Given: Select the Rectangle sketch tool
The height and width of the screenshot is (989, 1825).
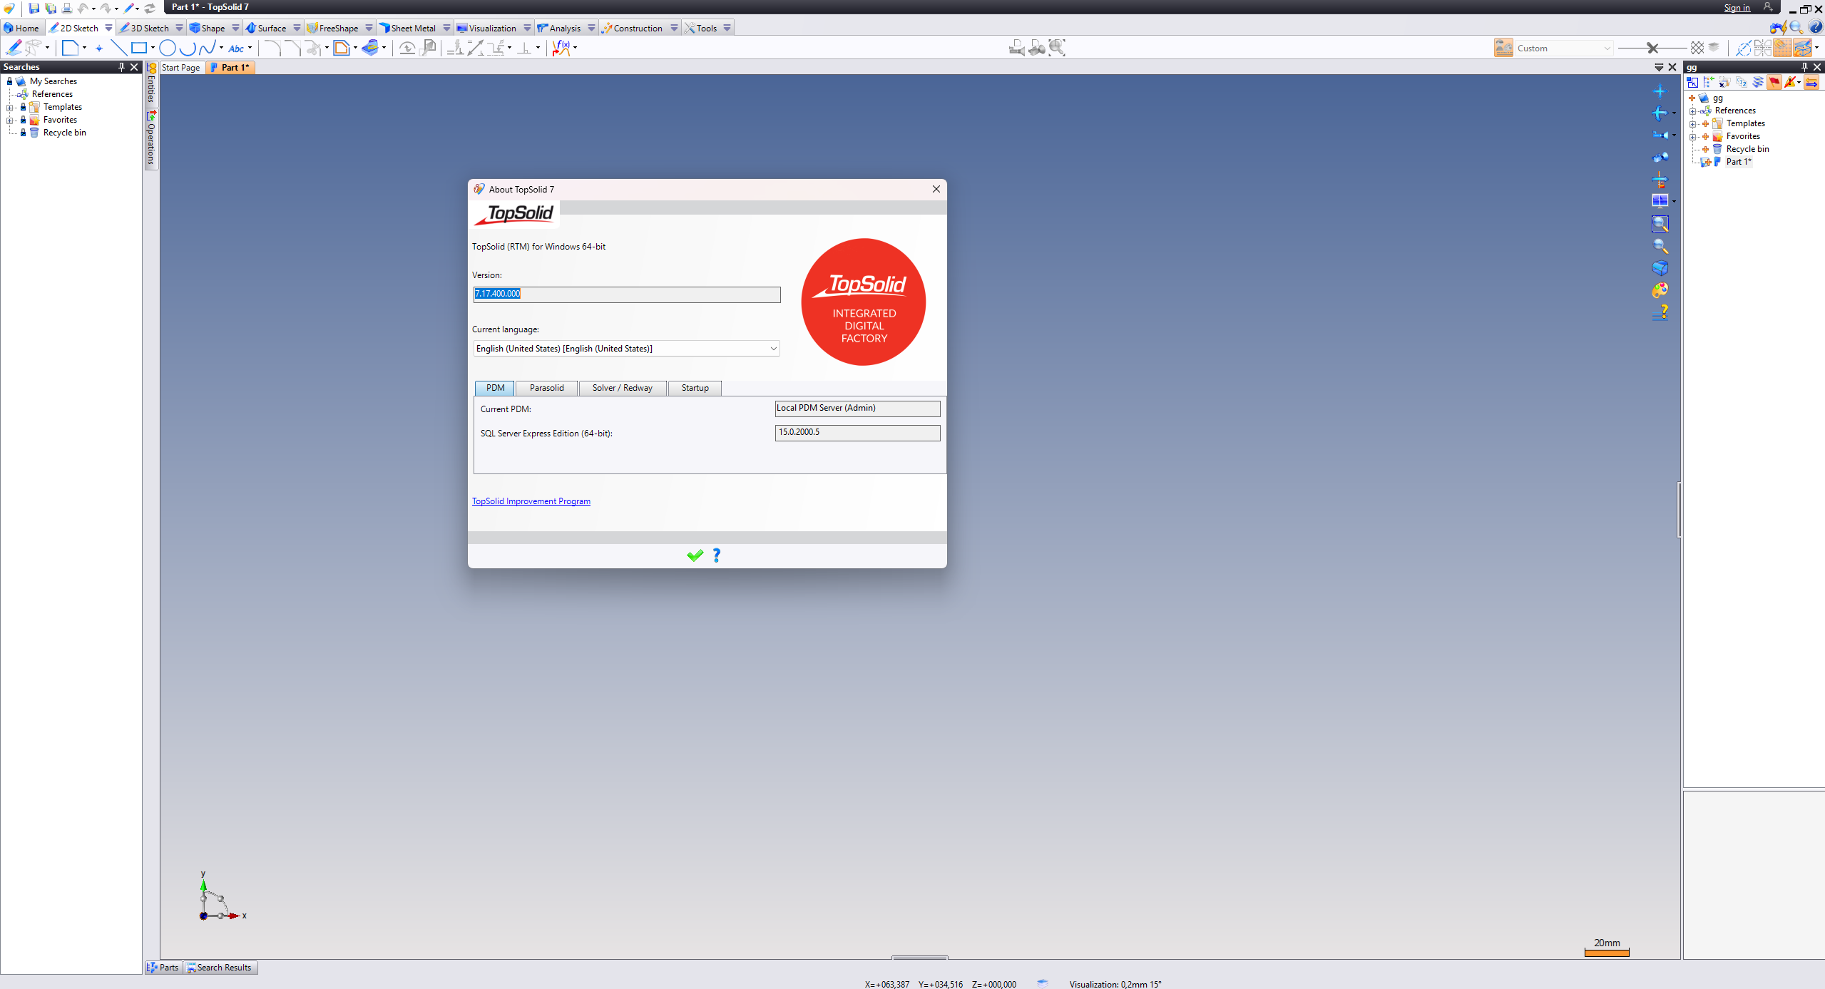Looking at the screenshot, I should point(139,48).
